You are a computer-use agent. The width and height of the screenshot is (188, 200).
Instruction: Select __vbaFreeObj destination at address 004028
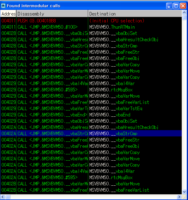pyautogui.click(x=114, y=58)
